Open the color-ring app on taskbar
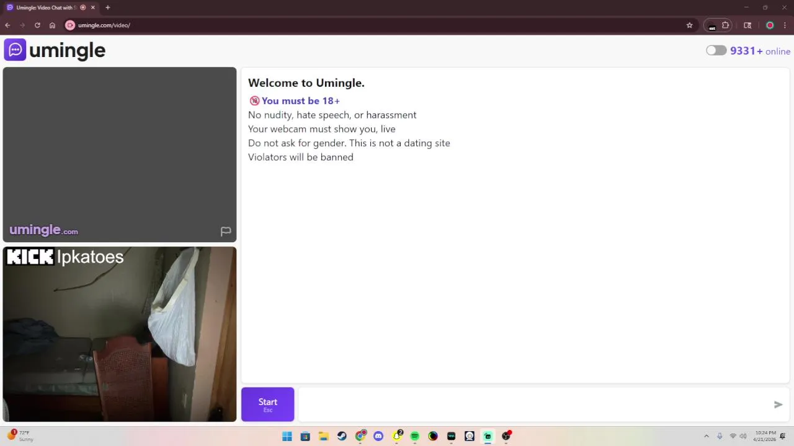This screenshot has width=794, height=446. 433,436
